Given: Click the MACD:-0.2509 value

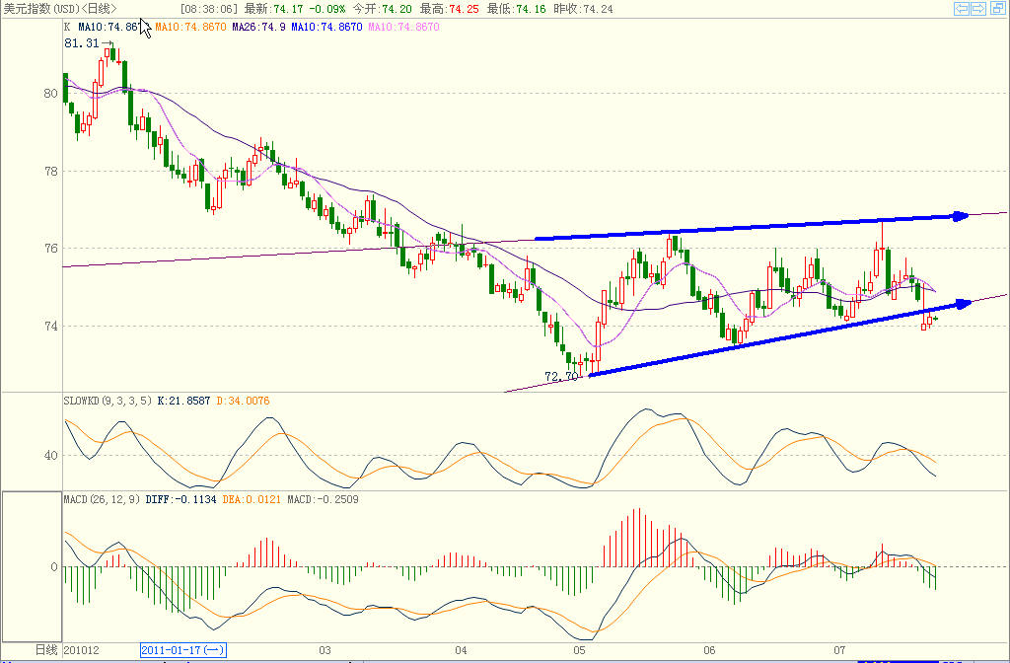Looking at the screenshot, I should pyautogui.click(x=323, y=499).
